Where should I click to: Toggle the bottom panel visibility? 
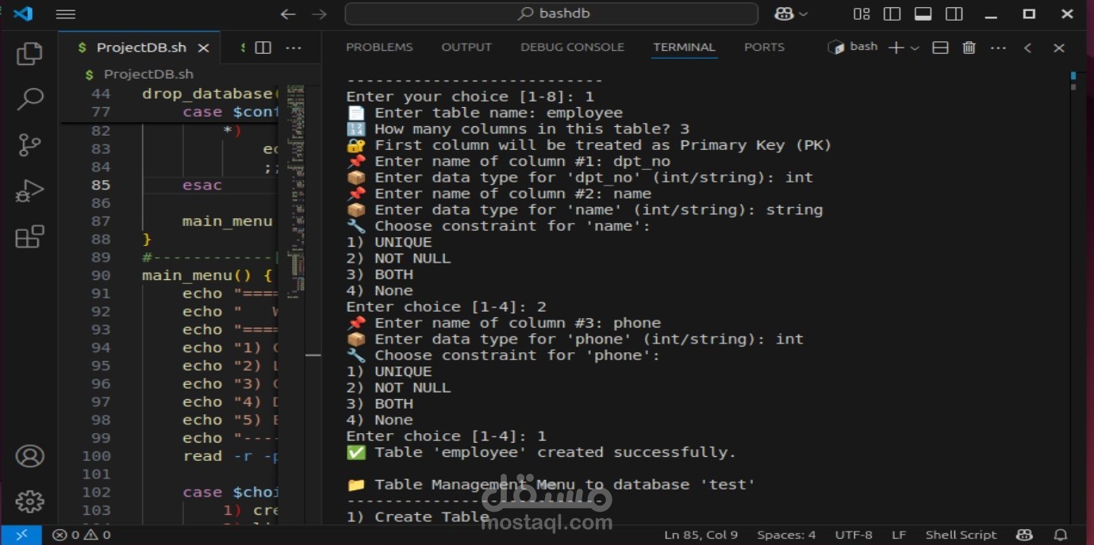point(923,13)
